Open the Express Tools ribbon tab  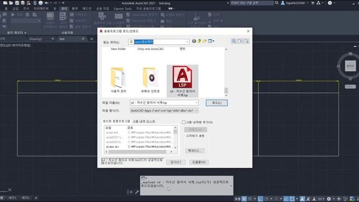click(122, 9)
